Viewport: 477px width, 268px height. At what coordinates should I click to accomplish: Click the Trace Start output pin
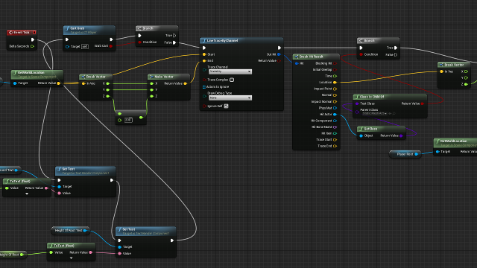[x=335, y=140]
